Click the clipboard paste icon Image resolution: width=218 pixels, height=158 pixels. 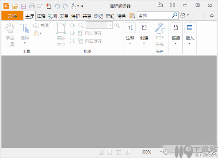(36, 33)
